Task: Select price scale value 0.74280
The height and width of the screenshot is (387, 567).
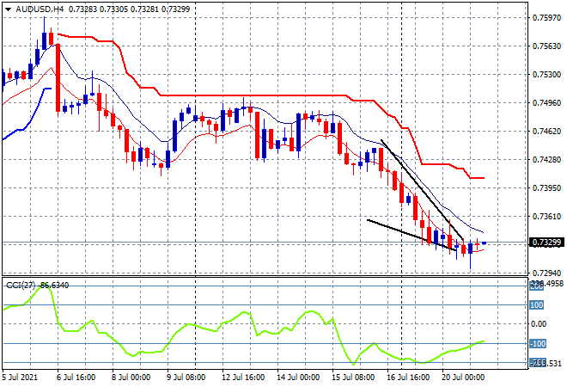Action: [x=546, y=159]
